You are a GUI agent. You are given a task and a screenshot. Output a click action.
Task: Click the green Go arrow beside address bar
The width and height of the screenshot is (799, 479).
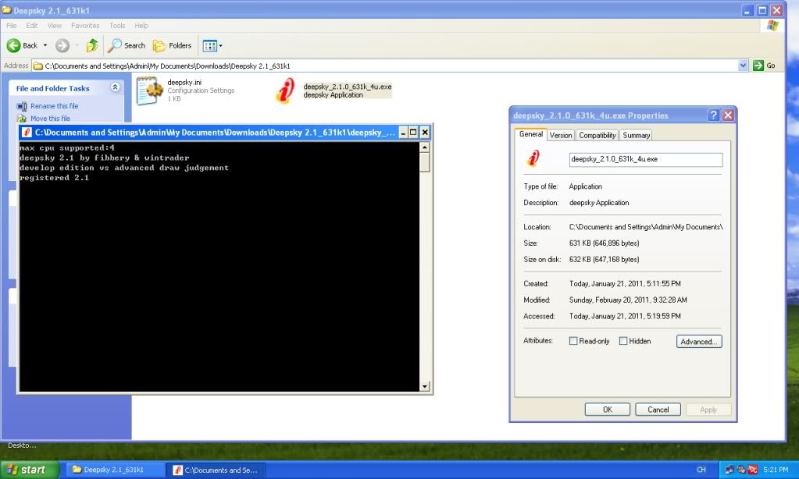[x=758, y=66]
